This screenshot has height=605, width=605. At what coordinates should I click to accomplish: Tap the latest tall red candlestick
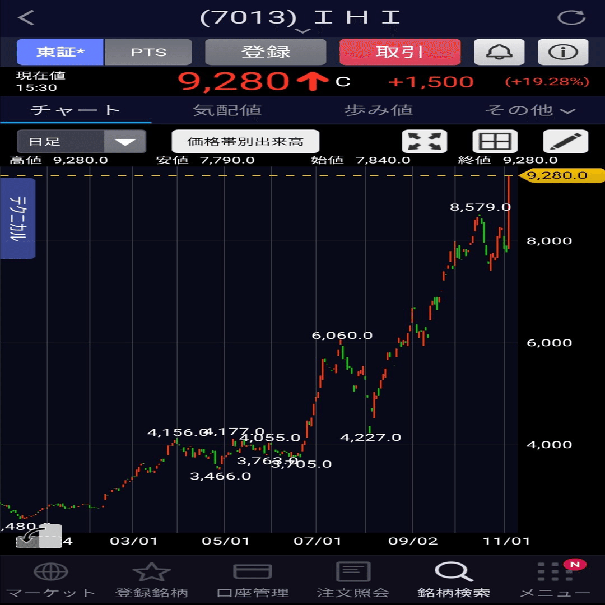[x=509, y=212]
